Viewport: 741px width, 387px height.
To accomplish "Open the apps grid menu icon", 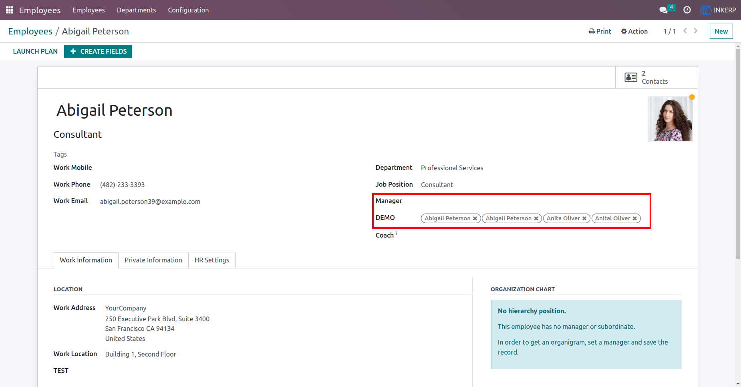I will tap(10, 10).
